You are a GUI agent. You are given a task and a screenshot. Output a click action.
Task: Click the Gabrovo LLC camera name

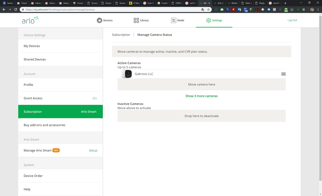point(144,74)
